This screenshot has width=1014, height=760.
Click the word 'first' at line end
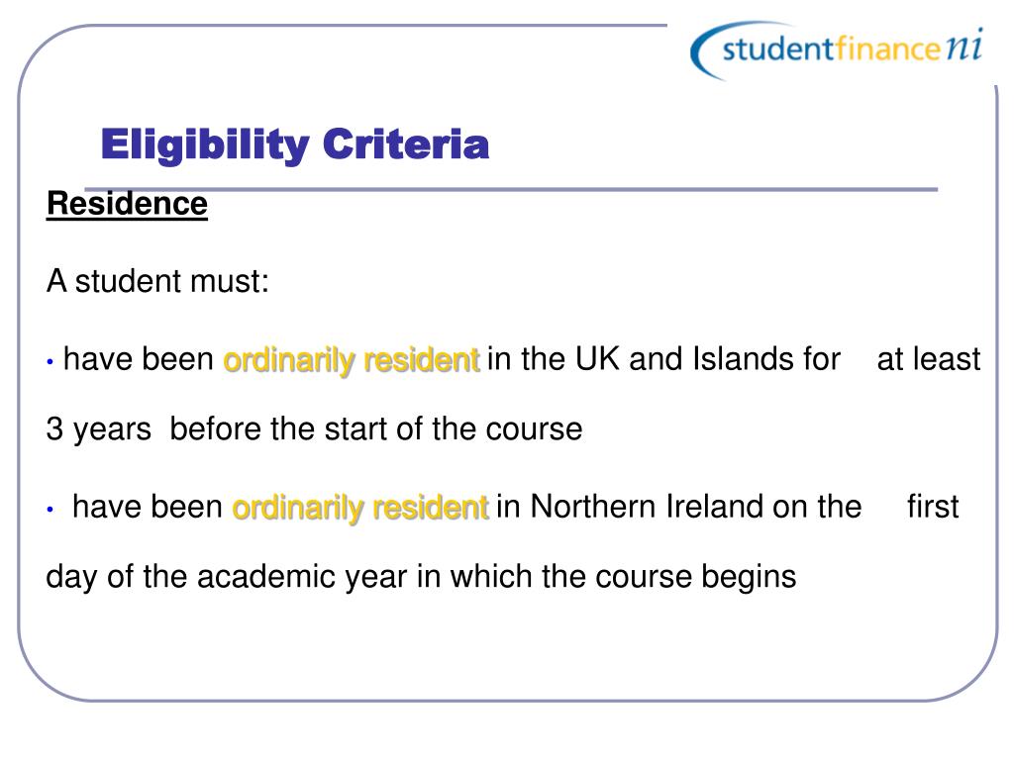(x=933, y=506)
